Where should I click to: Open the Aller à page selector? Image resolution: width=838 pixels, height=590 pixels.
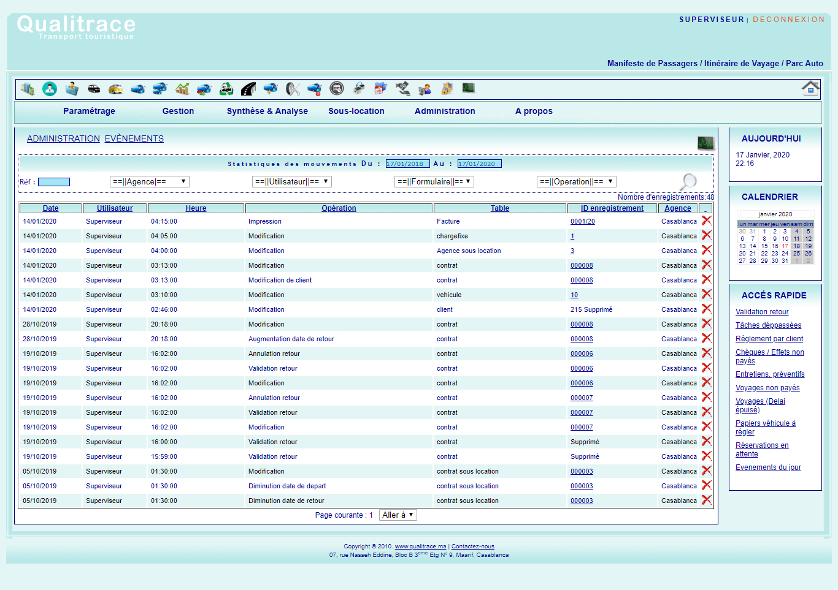tap(398, 515)
